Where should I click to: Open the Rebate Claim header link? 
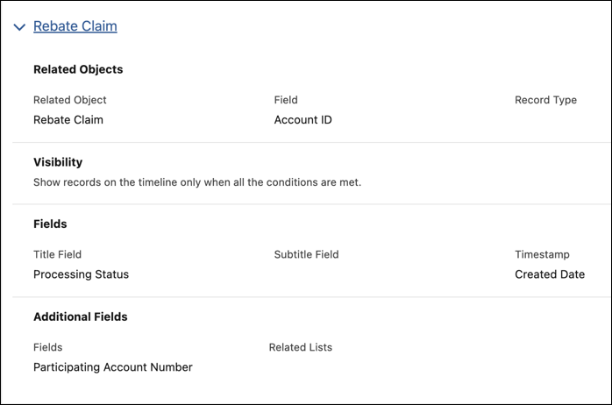(75, 26)
